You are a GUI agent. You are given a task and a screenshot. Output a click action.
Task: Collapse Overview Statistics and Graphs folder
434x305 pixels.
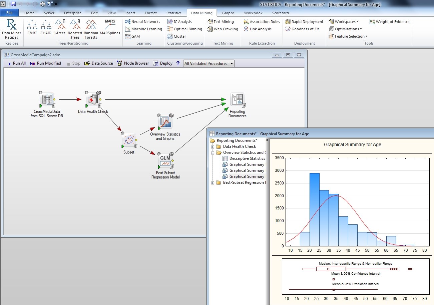[x=213, y=152]
